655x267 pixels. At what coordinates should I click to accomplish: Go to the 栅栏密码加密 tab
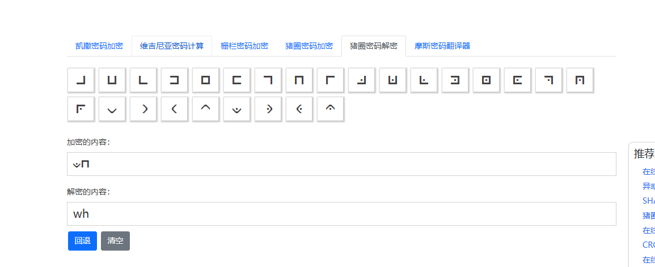click(244, 46)
